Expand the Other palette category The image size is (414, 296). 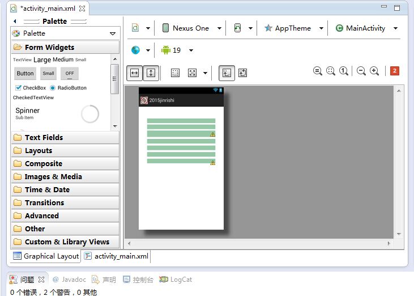click(65, 229)
